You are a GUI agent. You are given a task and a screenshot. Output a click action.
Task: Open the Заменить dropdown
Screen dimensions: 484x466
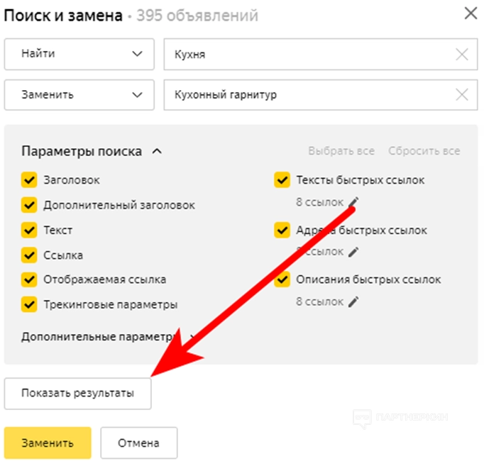[x=79, y=94]
